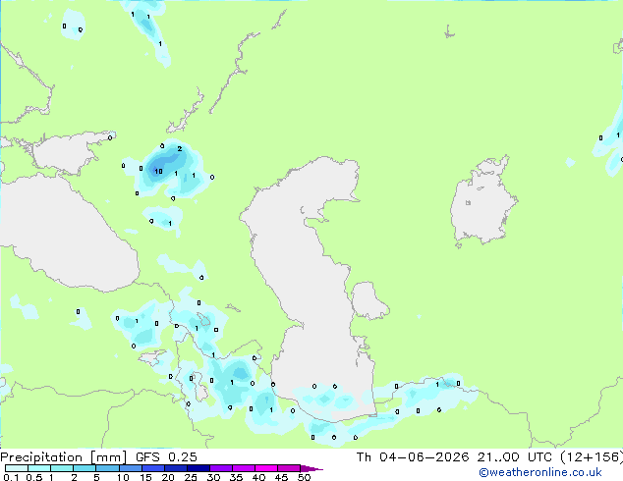
Task: Click the '2' value above the blue rain cell
Action: pos(180,149)
